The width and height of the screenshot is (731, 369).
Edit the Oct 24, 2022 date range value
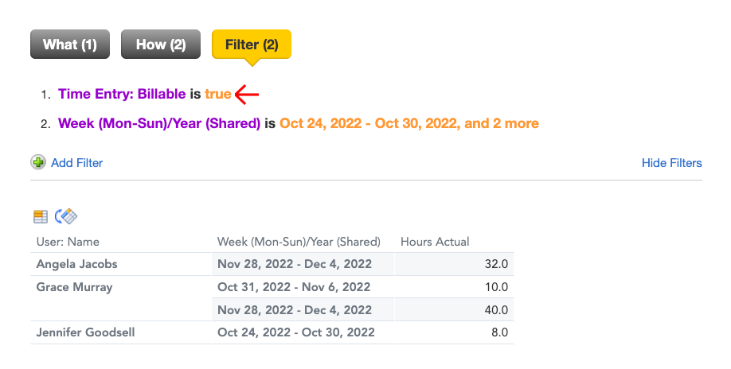point(409,123)
